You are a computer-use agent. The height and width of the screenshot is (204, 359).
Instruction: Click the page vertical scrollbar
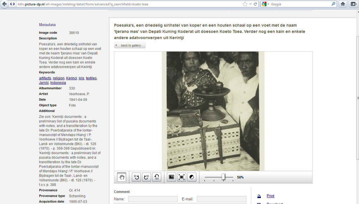click(358, 98)
